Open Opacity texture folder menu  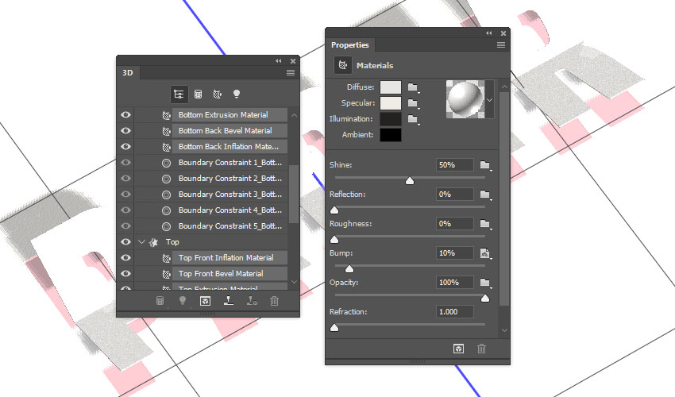(x=485, y=283)
